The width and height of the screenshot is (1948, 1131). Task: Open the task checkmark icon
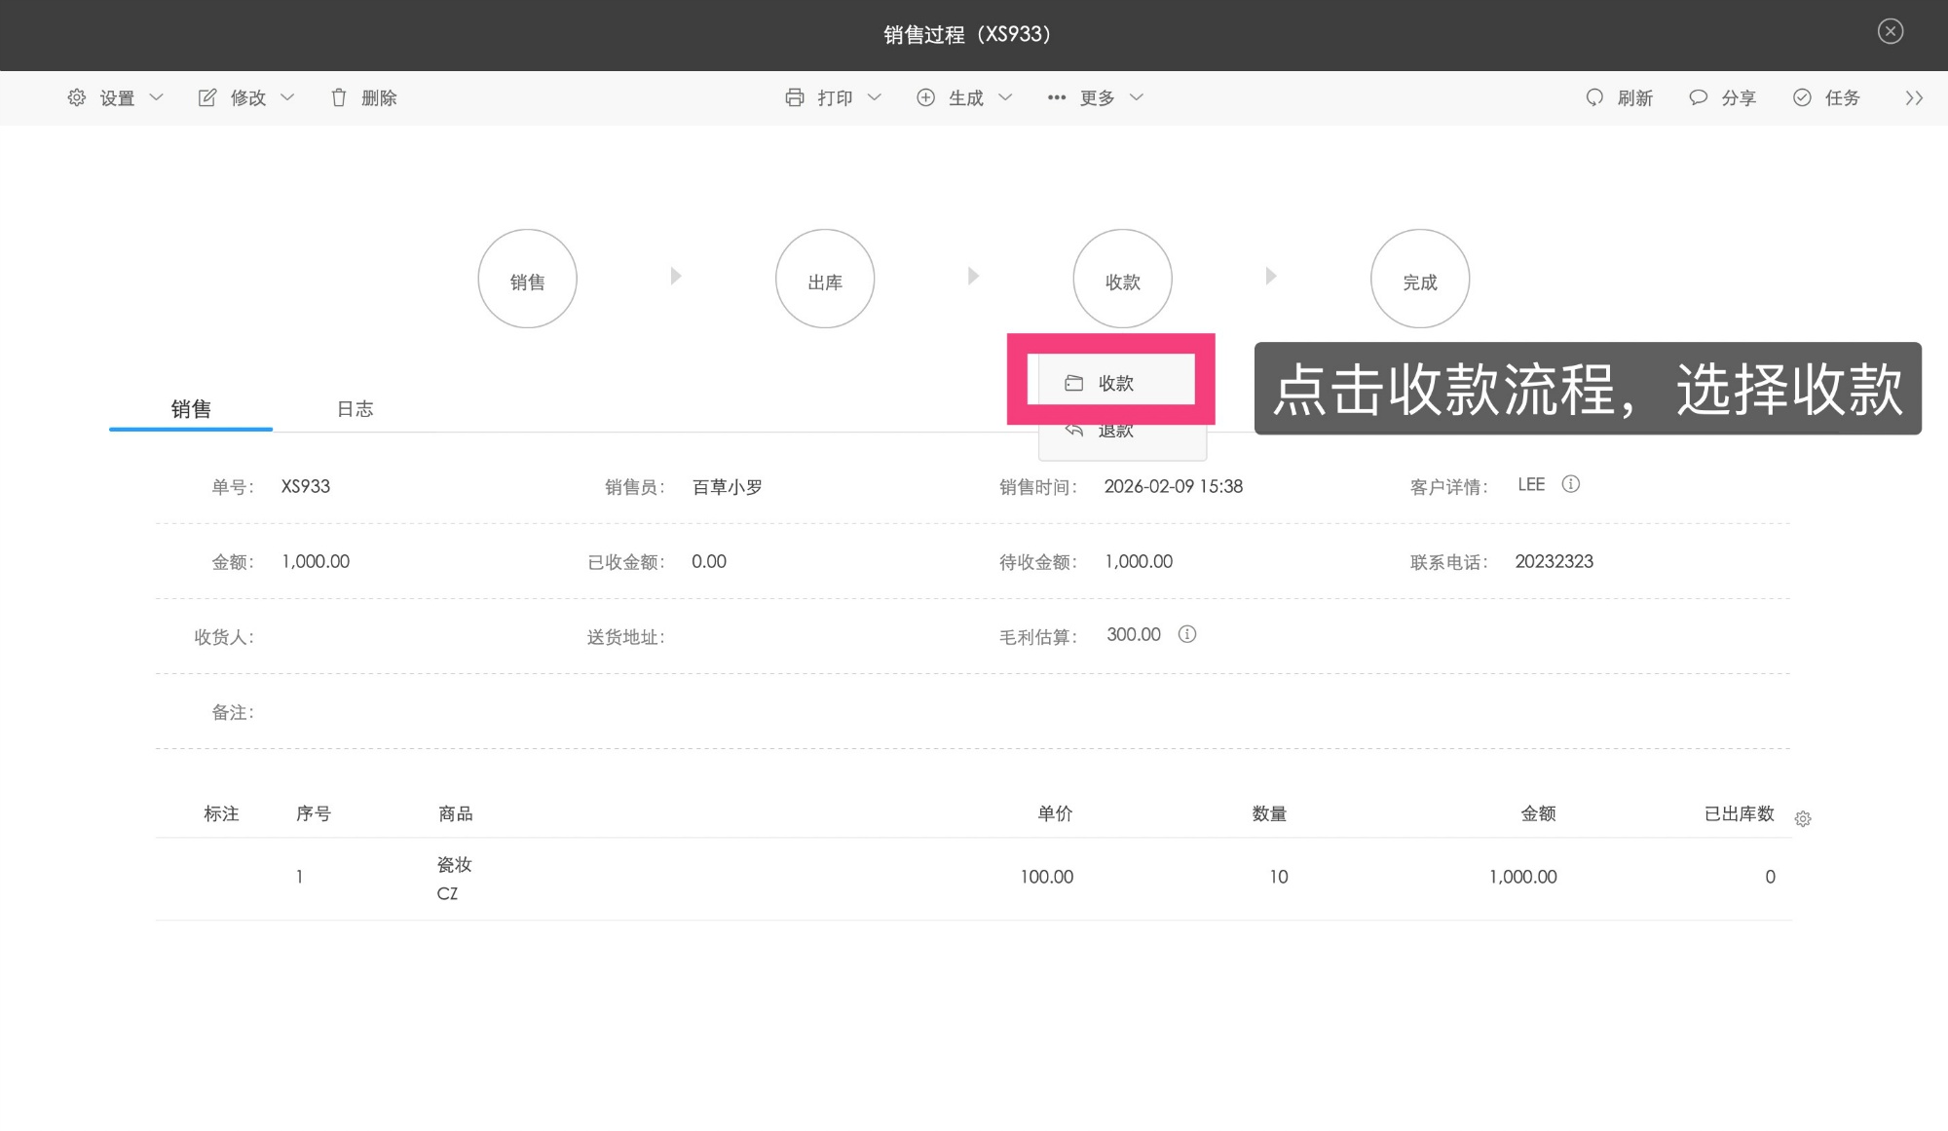pyautogui.click(x=1802, y=97)
